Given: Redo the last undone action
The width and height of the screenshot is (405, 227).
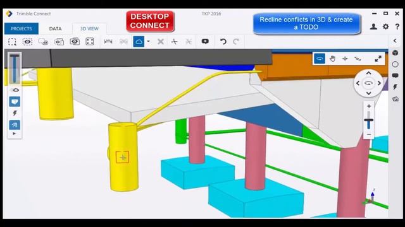Looking at the screenshot, I should (236, 42).
